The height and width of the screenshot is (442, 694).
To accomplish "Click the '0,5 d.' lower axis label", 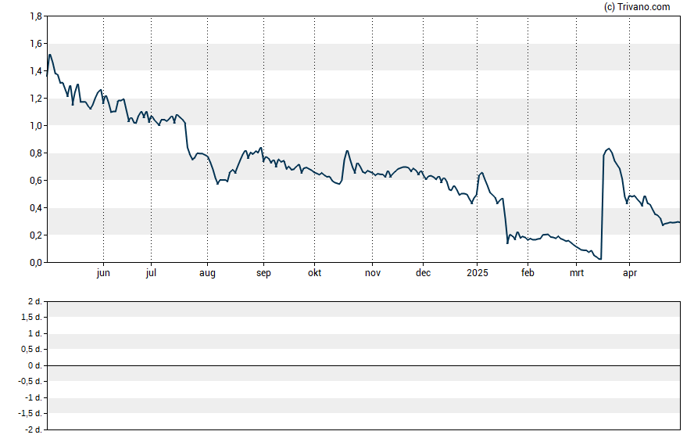I will point(32,350).
